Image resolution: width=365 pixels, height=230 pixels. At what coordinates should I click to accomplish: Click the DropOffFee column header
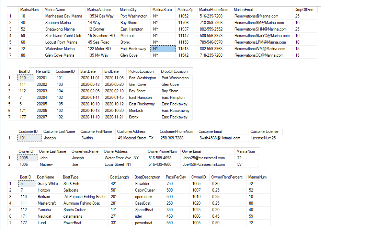tap(305, 10)
